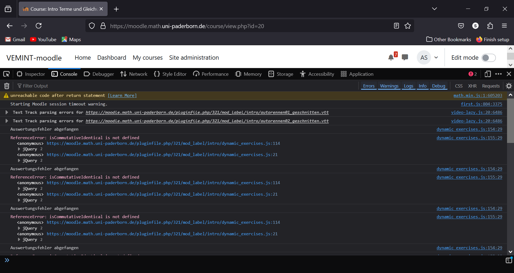The width and height of the screenshot is (514, 273).
Task: Toggle responsive design mode icon
Action: point(488,74)
